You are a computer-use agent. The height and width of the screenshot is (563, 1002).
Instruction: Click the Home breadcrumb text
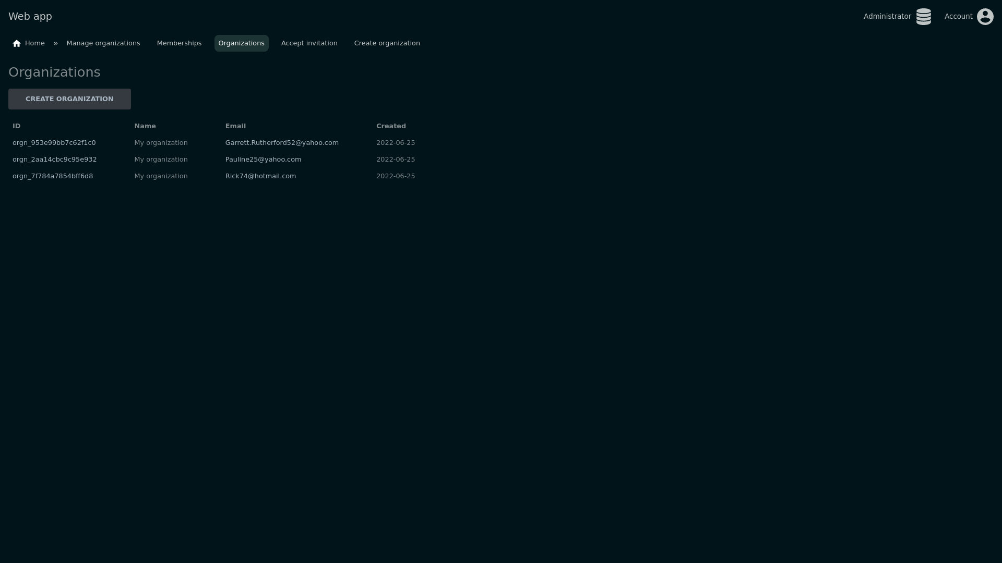(35, 43)
